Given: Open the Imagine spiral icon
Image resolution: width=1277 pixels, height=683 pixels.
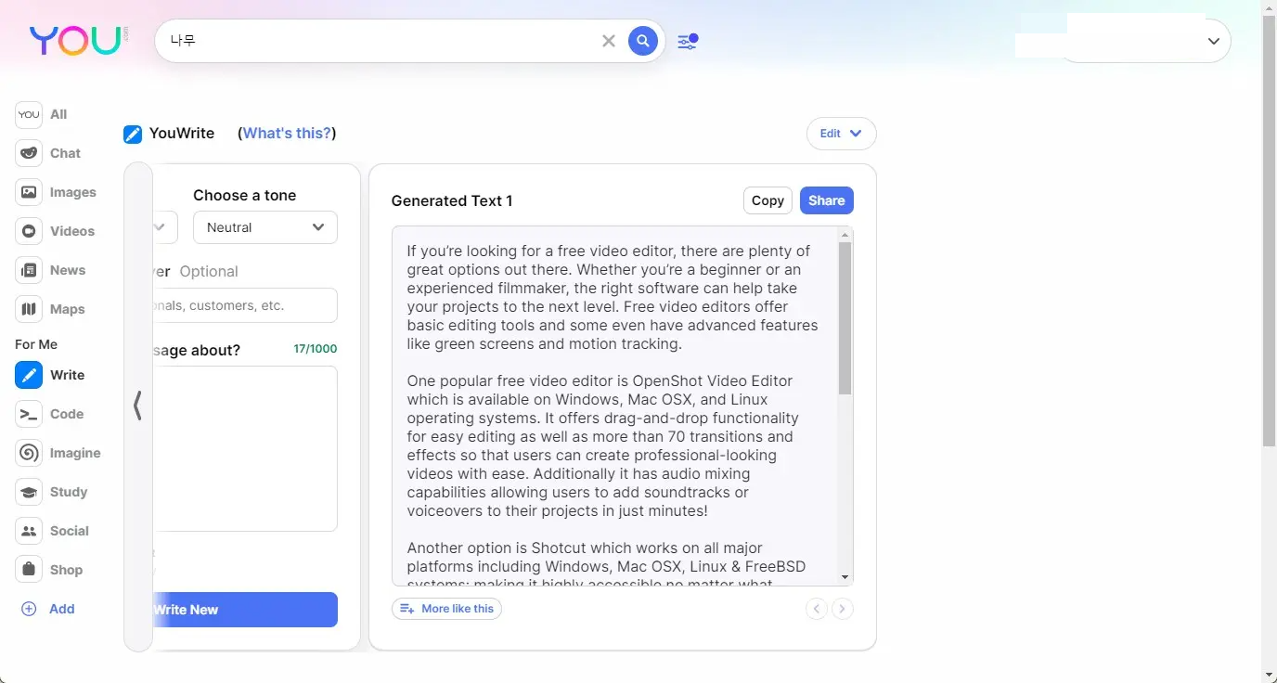Looking at the screenshot, I should click(29, 453).
